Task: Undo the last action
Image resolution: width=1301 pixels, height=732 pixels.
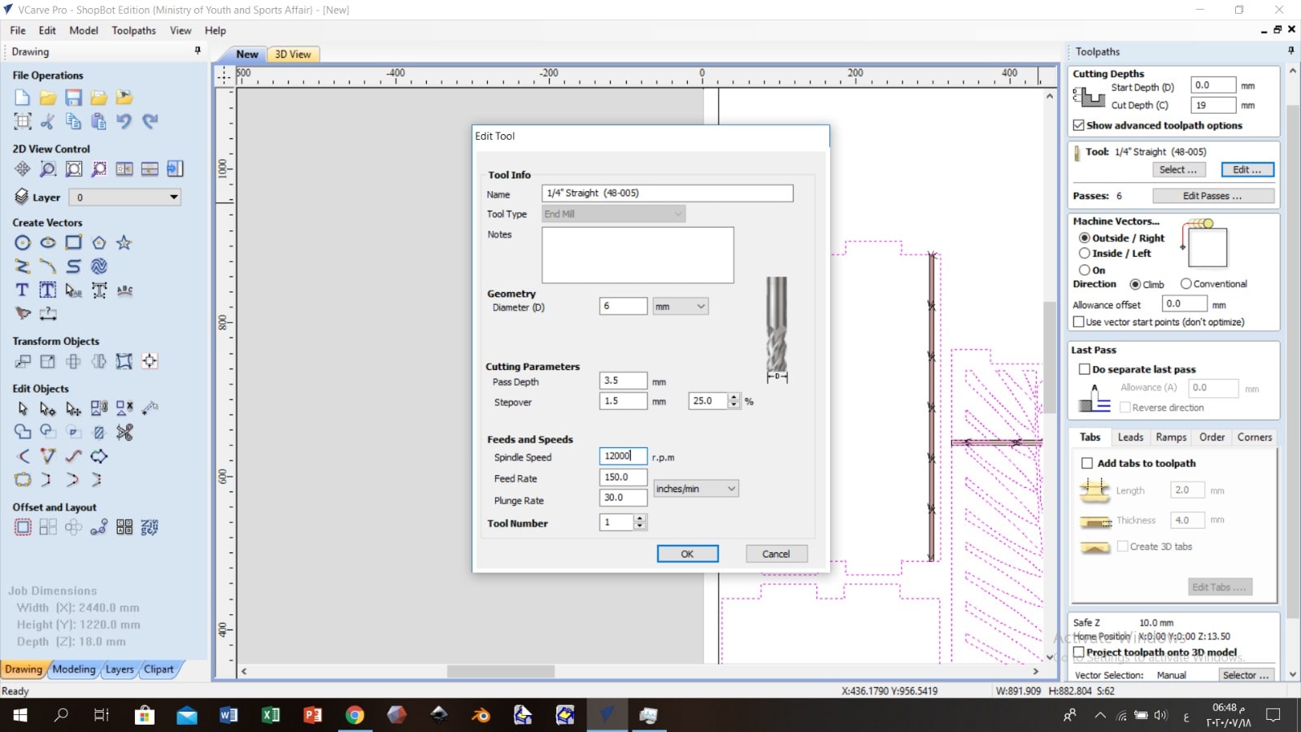Action: click(124, 122)
